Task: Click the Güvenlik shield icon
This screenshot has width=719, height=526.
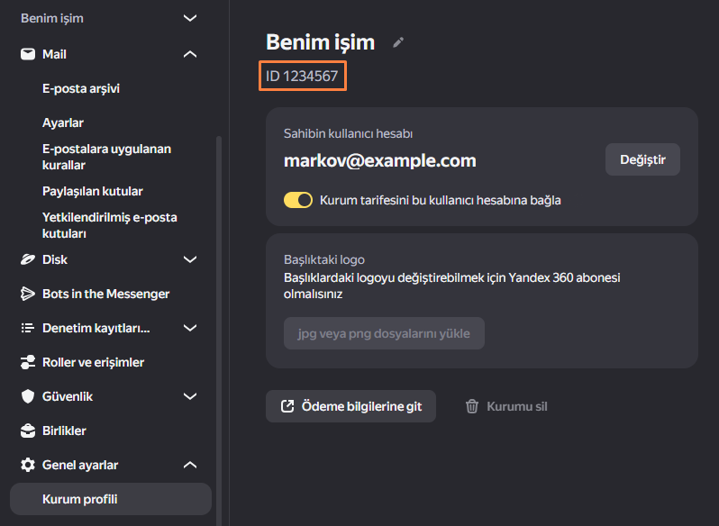Action: [x=28, y=396]
